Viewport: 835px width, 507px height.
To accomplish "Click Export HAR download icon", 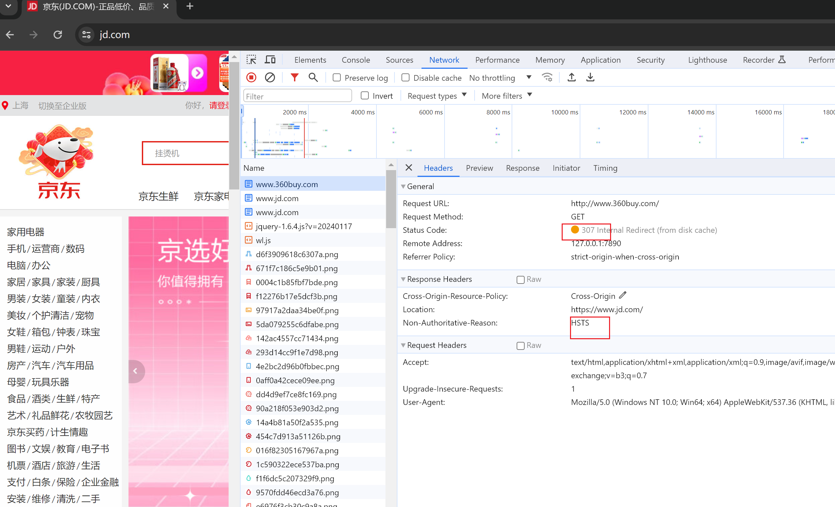I will (x=590, y=78).
